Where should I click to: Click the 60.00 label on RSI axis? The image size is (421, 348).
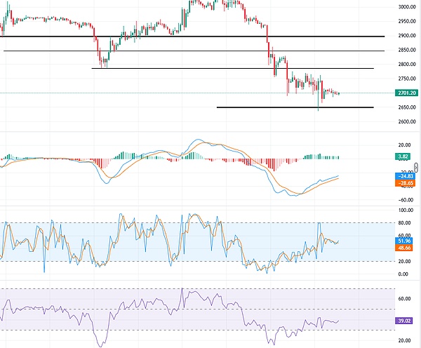coord(404,299)
